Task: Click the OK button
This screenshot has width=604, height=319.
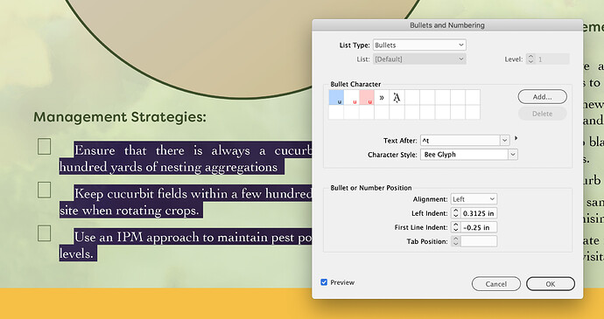Action: click(551, 284)
